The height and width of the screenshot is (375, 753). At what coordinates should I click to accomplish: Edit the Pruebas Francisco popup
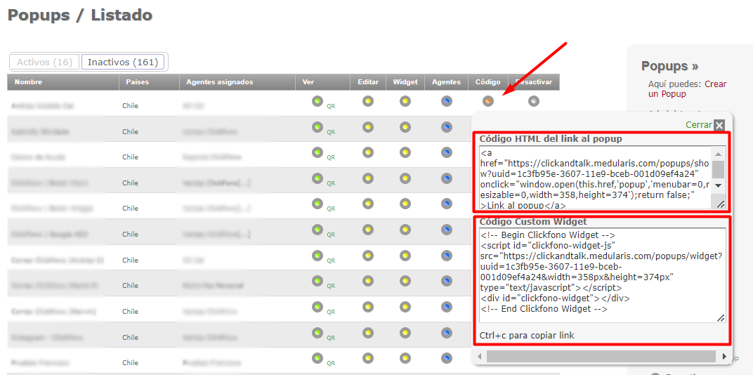[x=368, y=359]
